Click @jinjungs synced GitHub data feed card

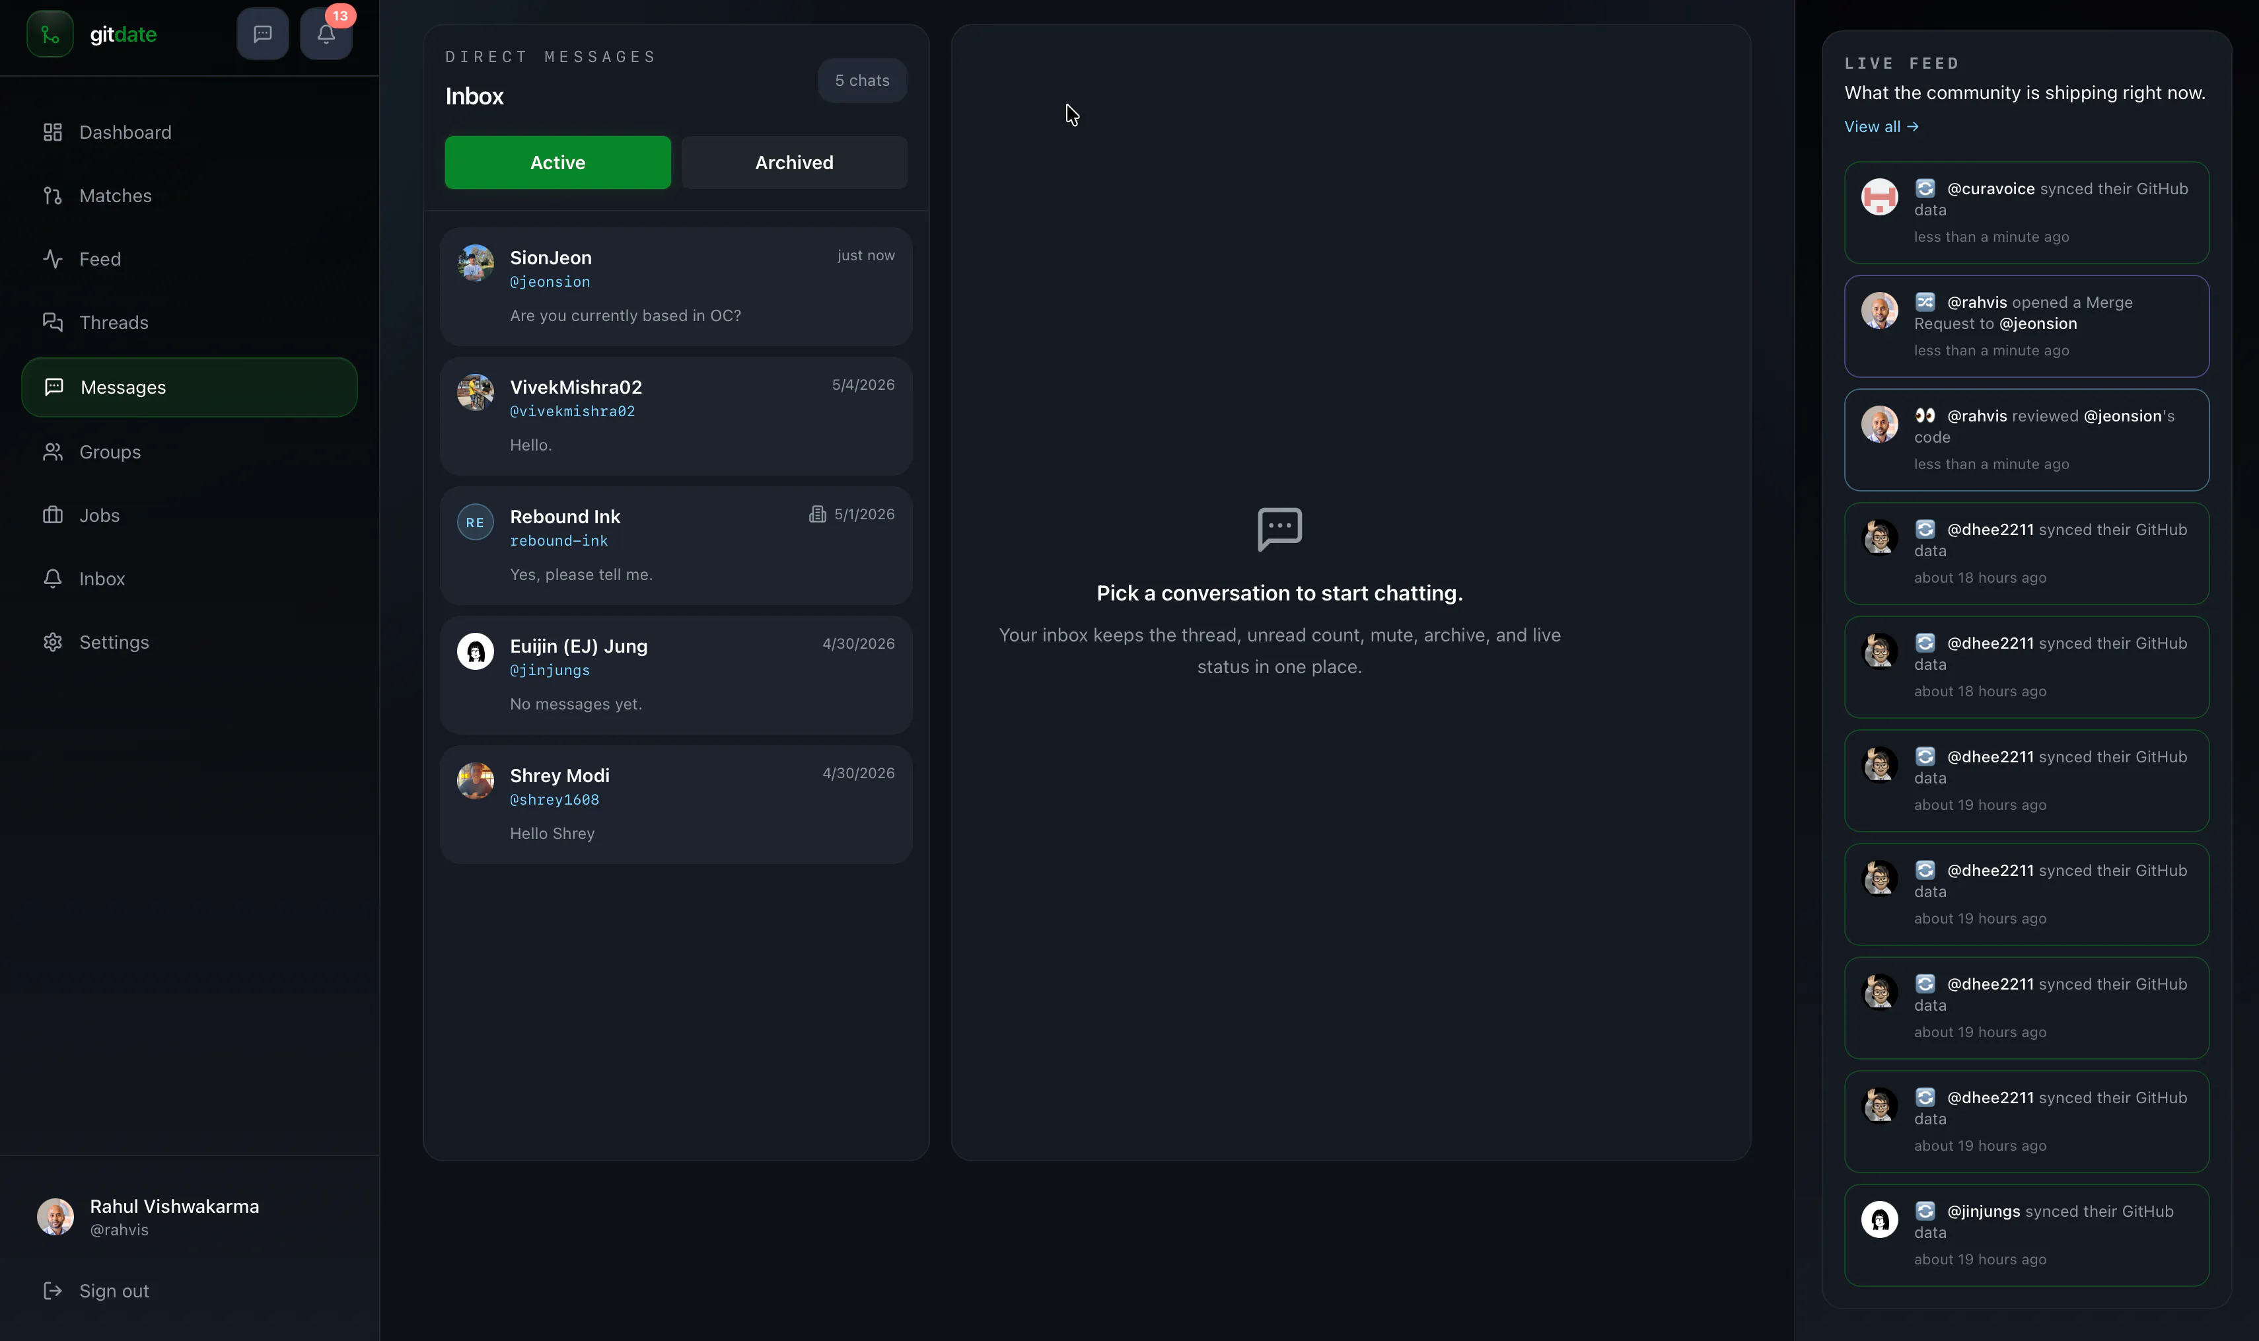pyautogui.click(x=2026, y=1235)
